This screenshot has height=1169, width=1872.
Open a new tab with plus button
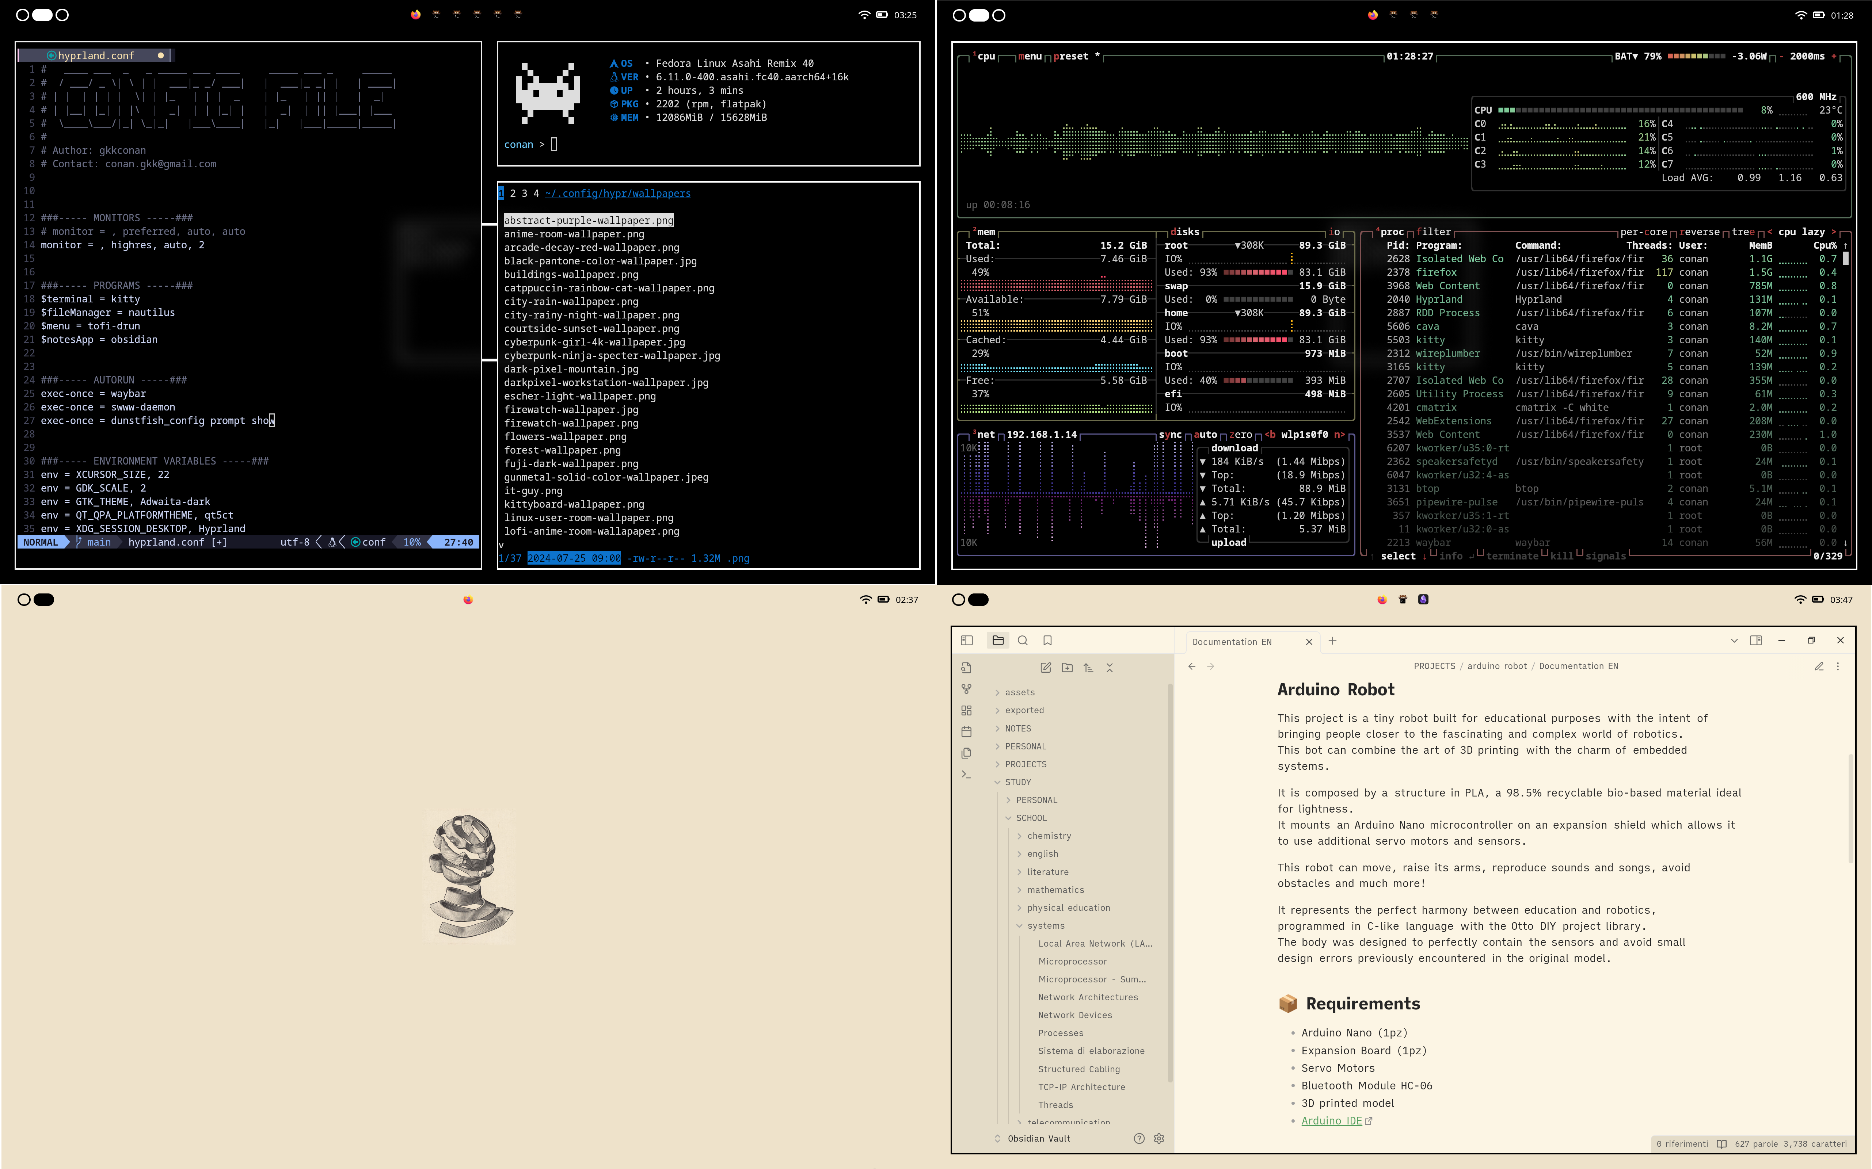pos(1332,641)
